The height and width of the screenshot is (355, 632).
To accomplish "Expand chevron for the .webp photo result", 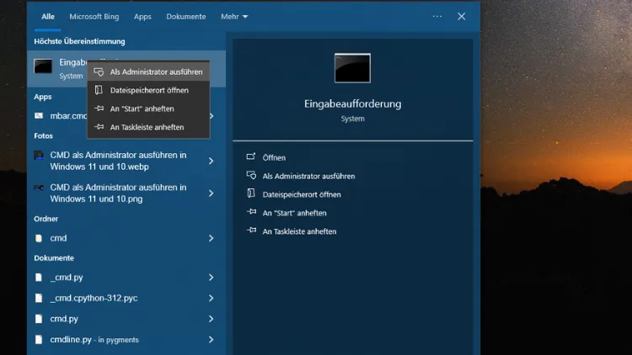I will point(211,161).
